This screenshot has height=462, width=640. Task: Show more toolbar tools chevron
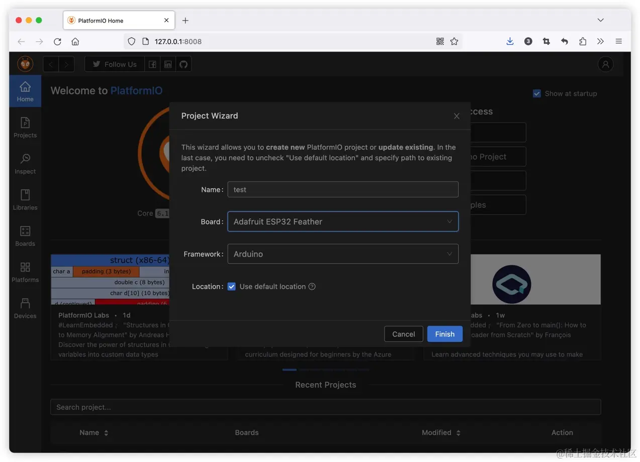pyautogui.click(x=600, y=42)
